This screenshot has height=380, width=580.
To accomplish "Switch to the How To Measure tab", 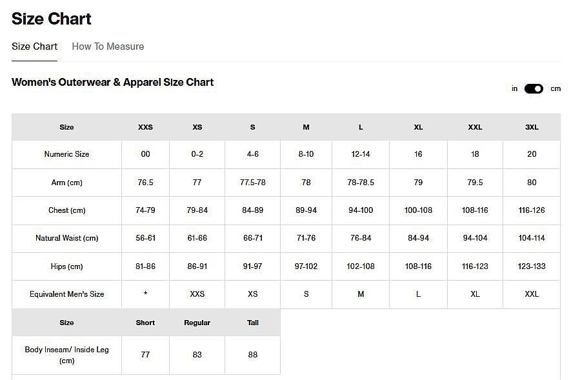I will (108, 46).
